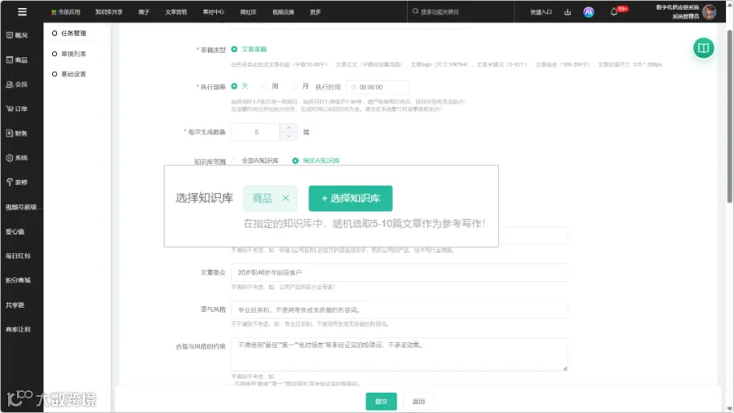Select 文章草稿 draft type radio

click(x=234, y=49)
